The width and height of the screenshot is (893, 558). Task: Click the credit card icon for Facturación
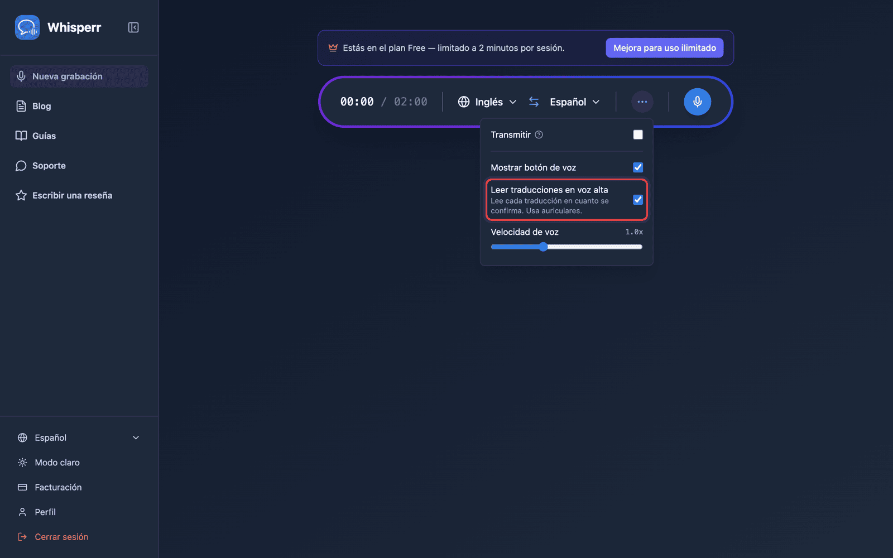pyautogui.click(x=22, y=487)
